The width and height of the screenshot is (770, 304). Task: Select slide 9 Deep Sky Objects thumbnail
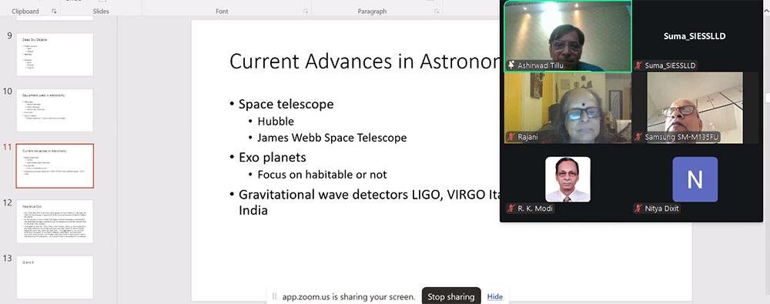pyautogui.click(x=55, y=55)
